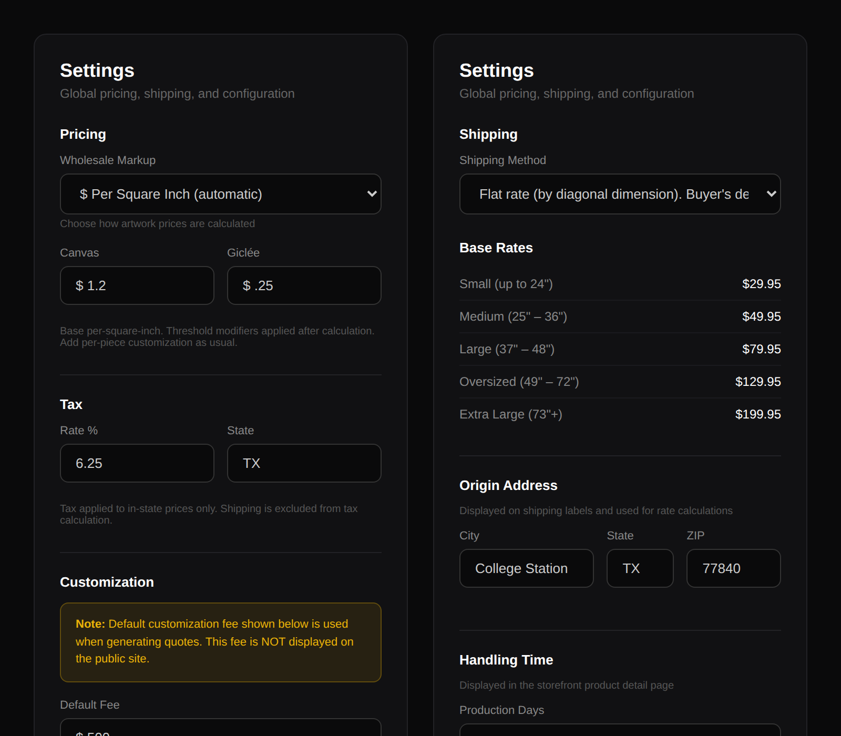Select the City field showing College Station
Viewport: 841px width, 736px height.
(526, 568)
